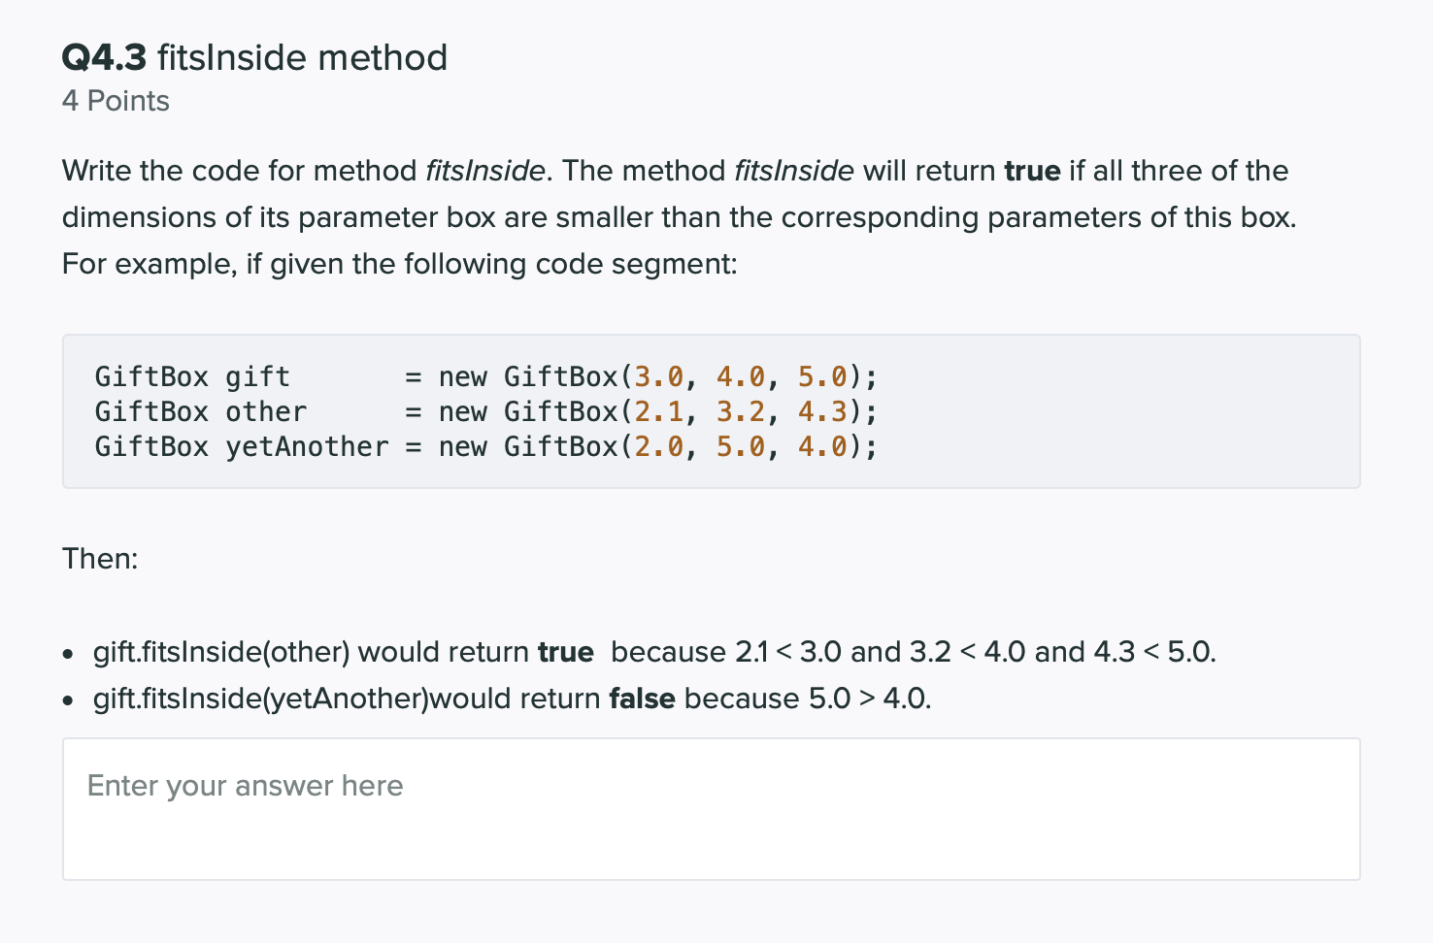Click the "For example, if given" sentence
Image resolution: width=1433 pixels, height=943 pixels.
click(x=399, y=264)
